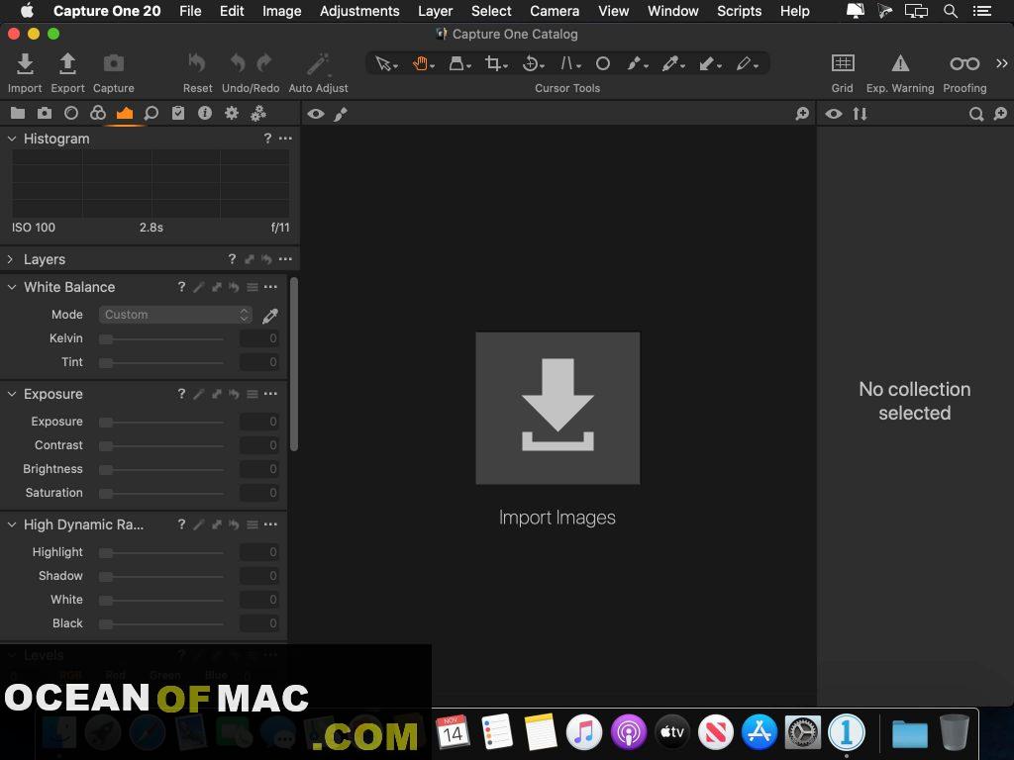Expand the Layers panel
This screenshot has width=1014, height=760.
tap(10, 259)
